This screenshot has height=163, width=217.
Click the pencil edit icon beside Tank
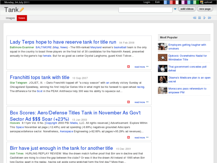click(x=21, y=10)
